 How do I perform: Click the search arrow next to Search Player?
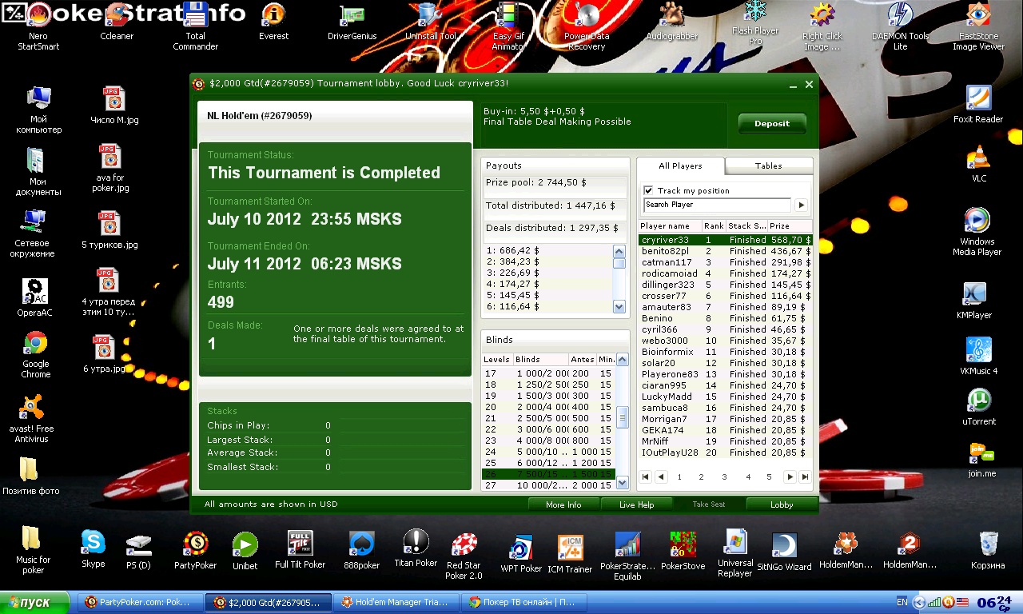(801, 205)
